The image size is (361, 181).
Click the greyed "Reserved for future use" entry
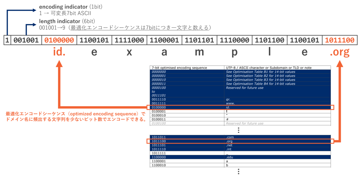pyautogui.click(x=245, y=123)
